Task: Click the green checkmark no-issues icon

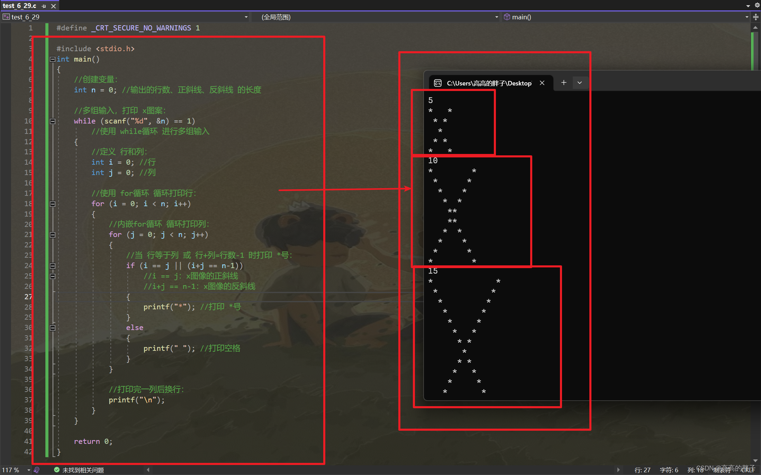Action: (57, 470)
